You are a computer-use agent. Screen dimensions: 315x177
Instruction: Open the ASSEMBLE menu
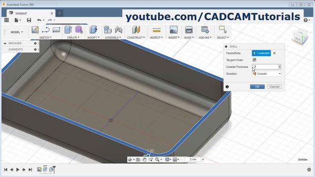pyautogui.click(x=113, y=37)
